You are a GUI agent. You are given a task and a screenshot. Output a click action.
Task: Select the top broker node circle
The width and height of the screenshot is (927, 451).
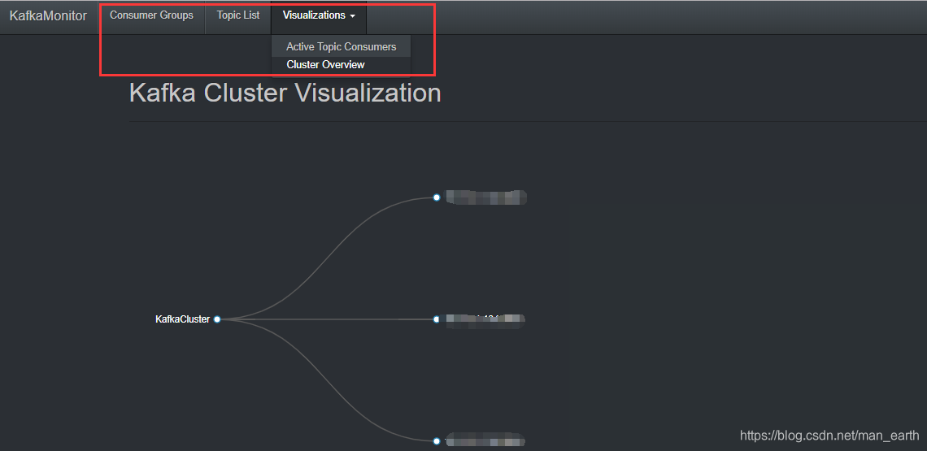click(x=437, y=197)
